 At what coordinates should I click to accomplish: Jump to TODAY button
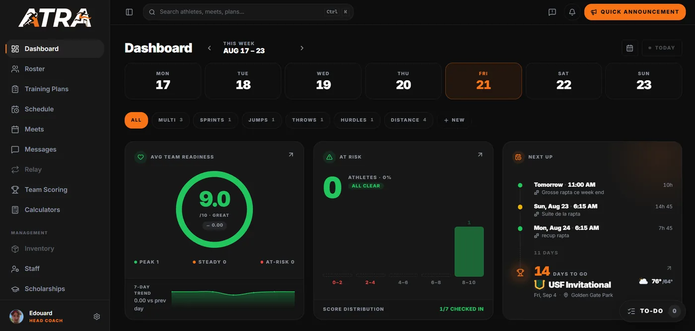(x=662, y=48)
